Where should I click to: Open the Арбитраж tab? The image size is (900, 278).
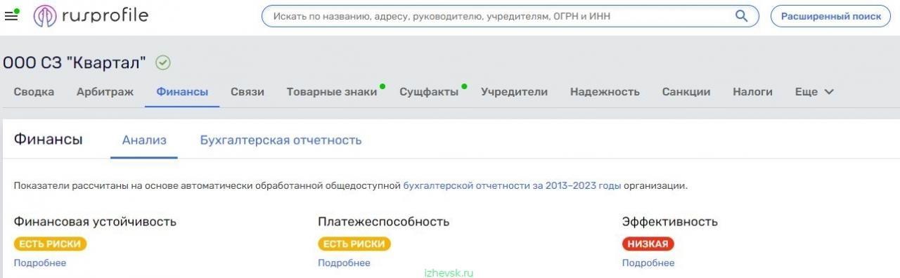click(x=105, y=92)
